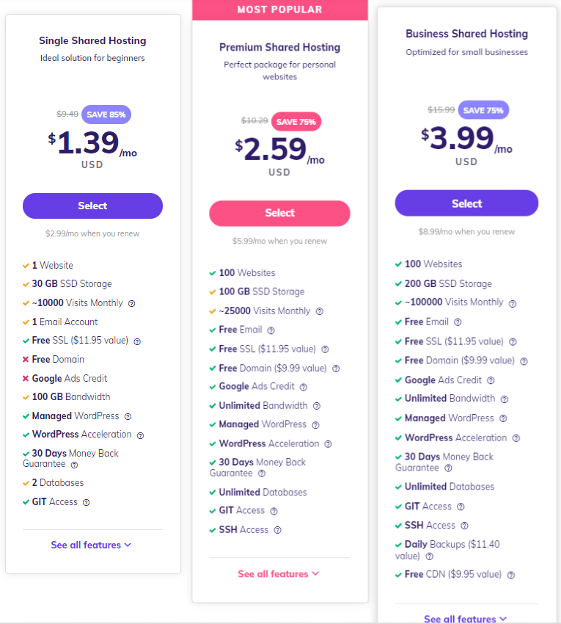Select the Single Shared Hosting plan
This screenshot has height=624, width=561.
click(92, 206)
